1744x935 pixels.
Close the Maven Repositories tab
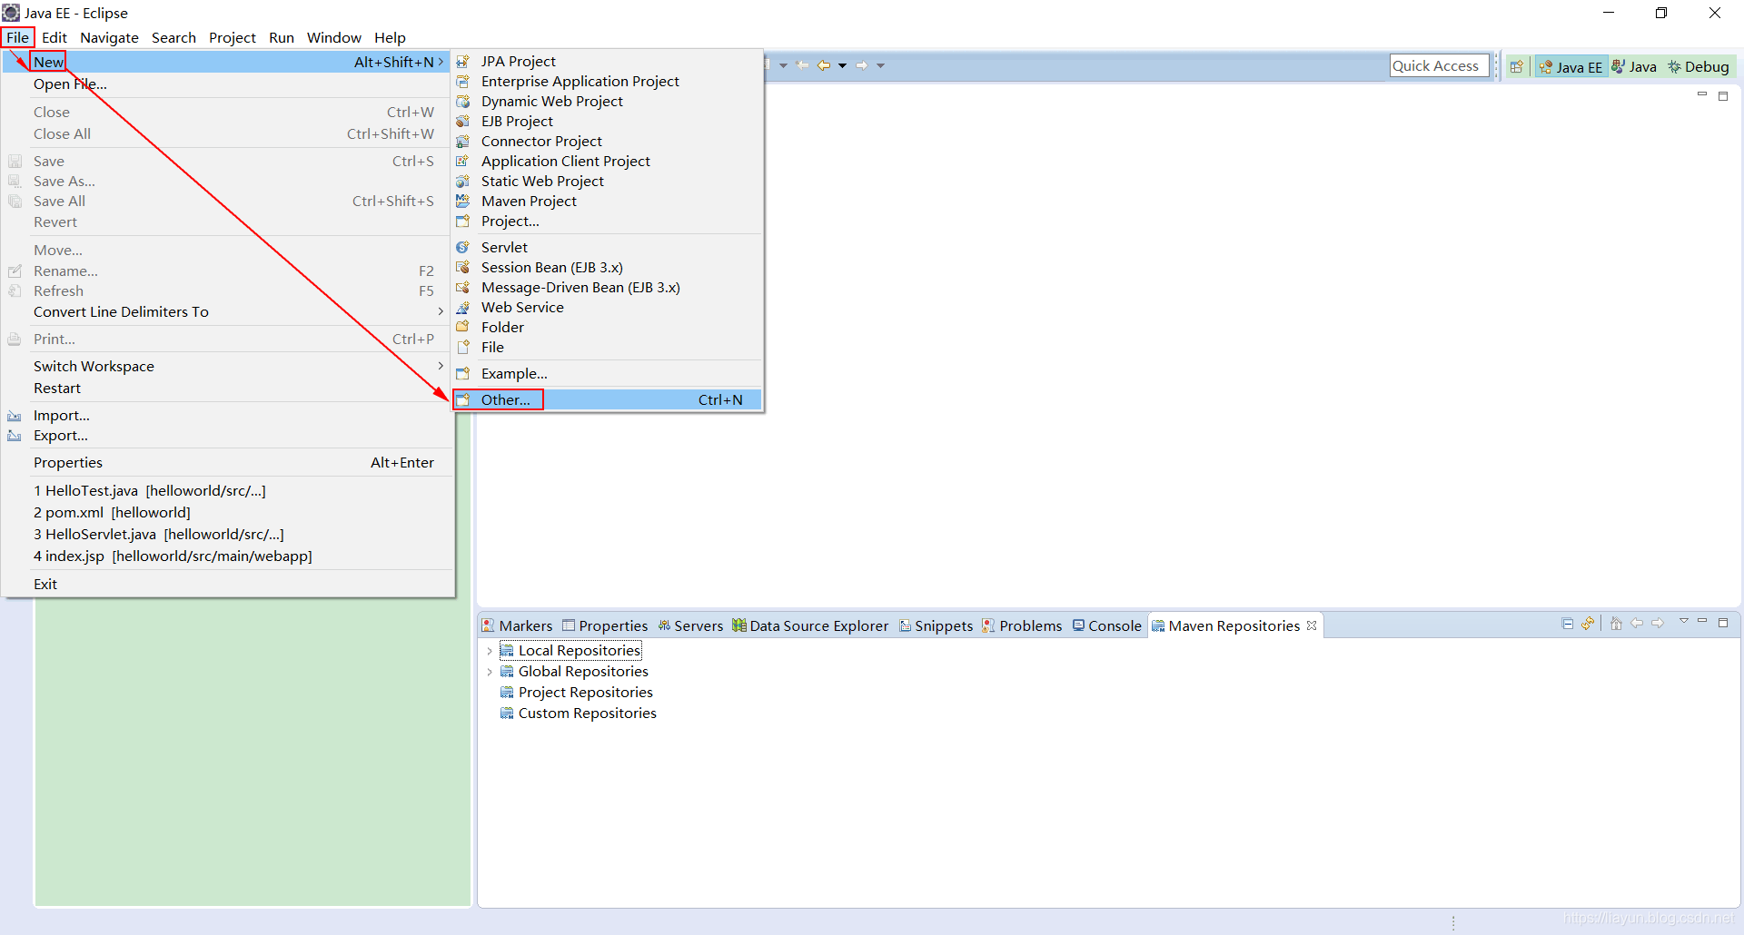click(1312, 625)
